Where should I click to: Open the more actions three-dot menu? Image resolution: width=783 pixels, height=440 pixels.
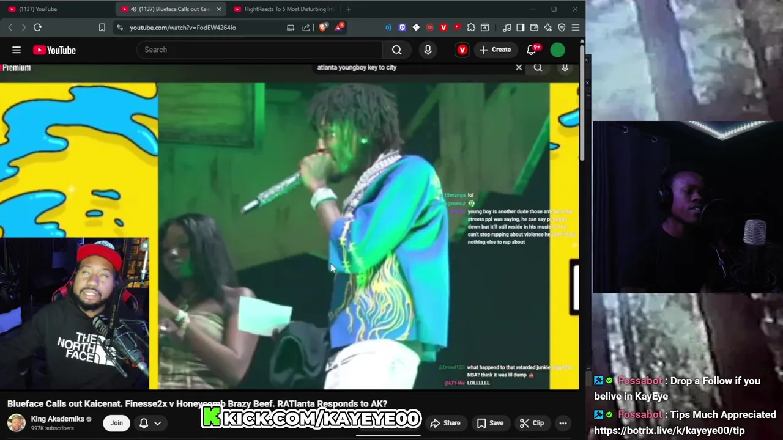pyautogui.click(x=563, y=423)
